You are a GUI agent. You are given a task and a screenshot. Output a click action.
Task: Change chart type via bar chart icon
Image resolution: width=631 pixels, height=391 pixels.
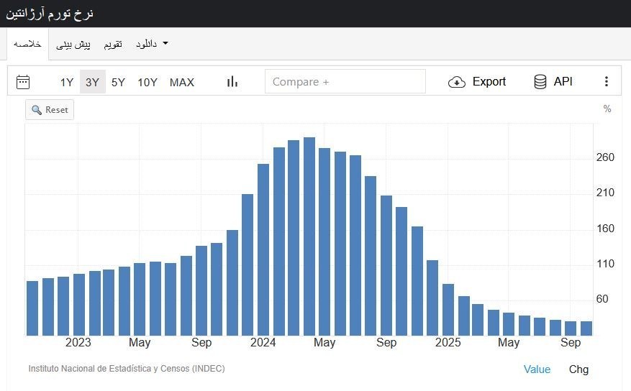click(232, 82)
